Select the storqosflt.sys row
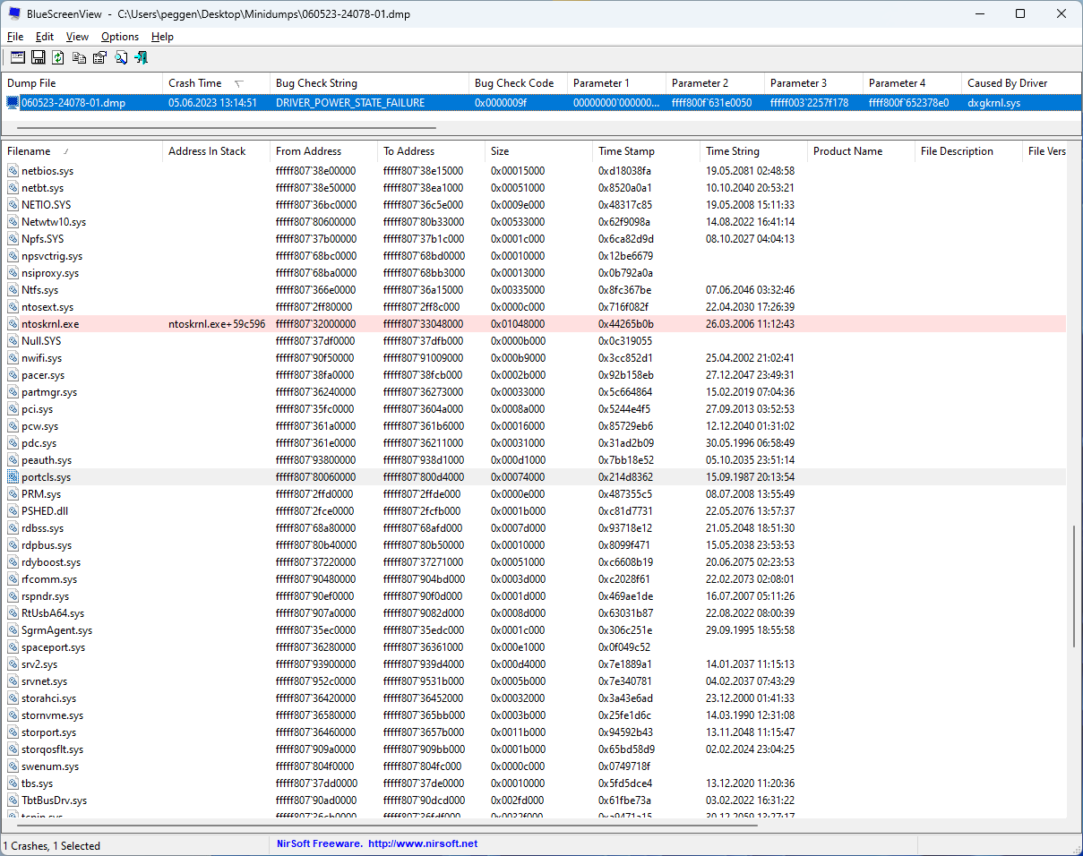1083x856 pixels. [x=535, y=749]
